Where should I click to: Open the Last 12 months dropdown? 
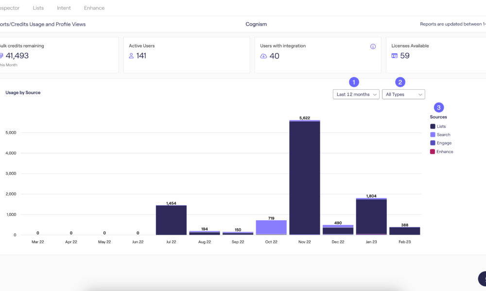click(x=356, y=94)
